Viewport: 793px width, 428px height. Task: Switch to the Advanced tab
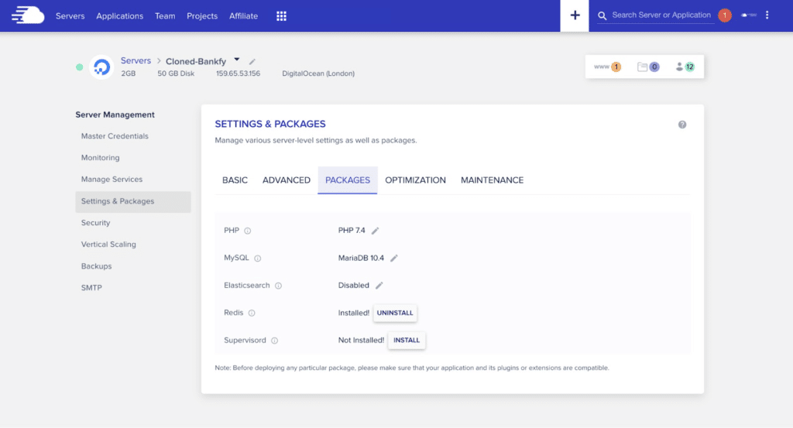287,180
